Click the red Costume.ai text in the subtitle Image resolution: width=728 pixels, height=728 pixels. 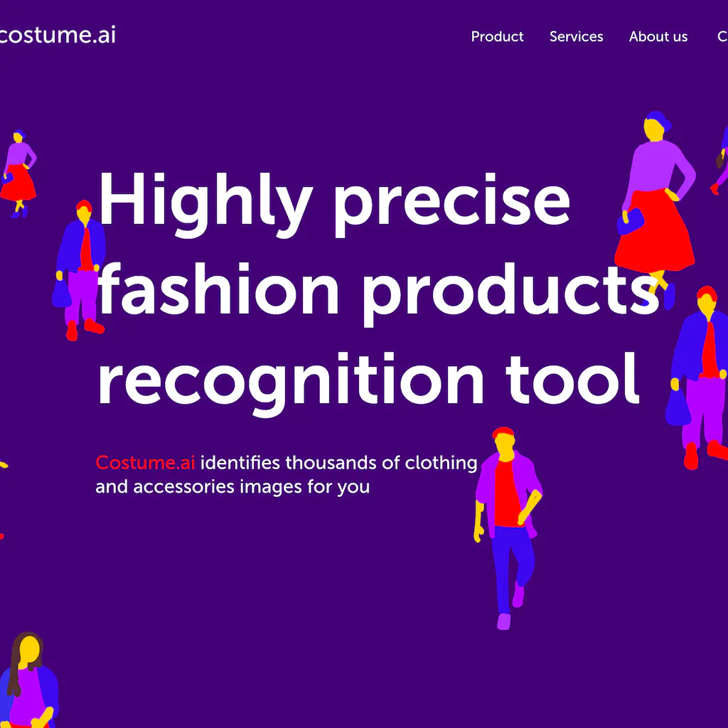coord(145,463)
